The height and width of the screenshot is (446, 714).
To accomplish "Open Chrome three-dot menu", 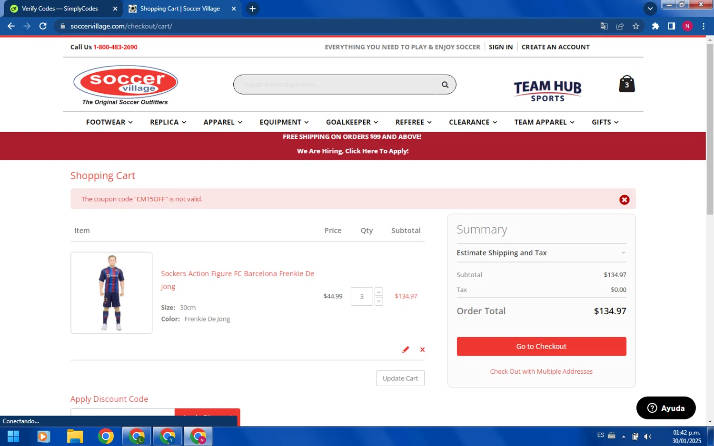I will pos(704,26).
